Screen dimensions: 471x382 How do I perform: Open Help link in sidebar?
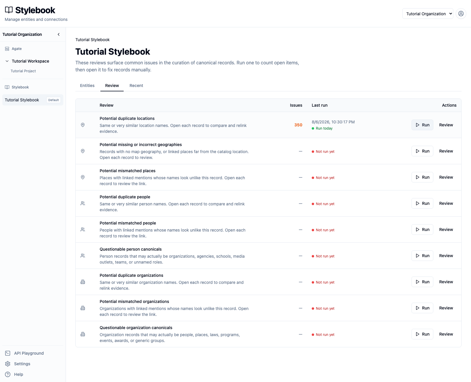click(19, 374)
